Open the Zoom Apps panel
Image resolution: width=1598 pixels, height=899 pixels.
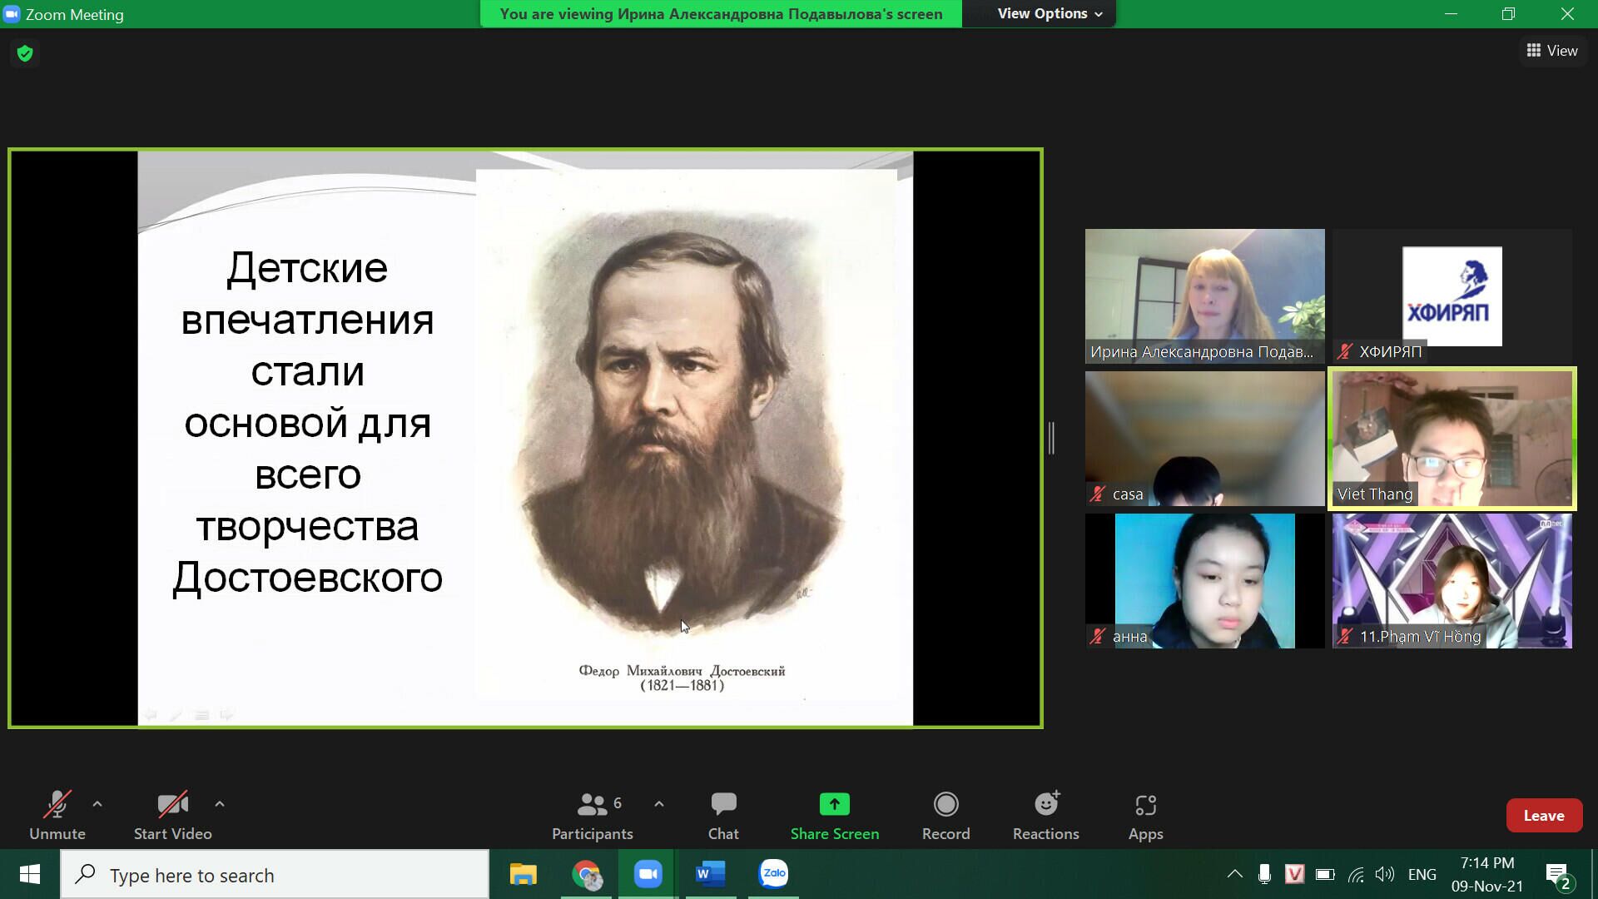coord(1145,815)
